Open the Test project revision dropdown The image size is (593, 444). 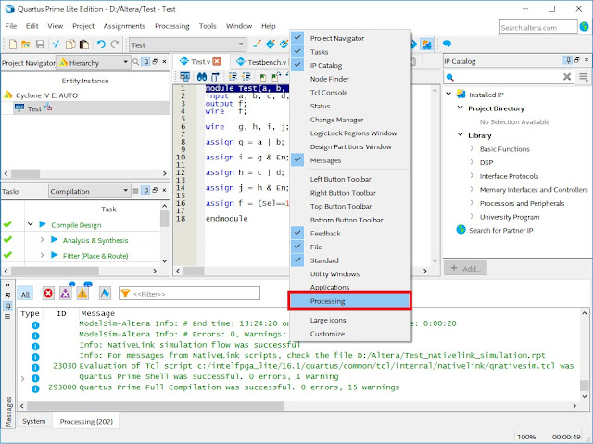pyautogui.click(x=187, y=44)
